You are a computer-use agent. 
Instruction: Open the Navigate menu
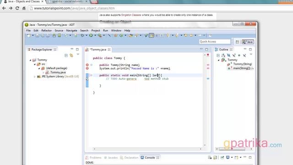click(71, 31)
